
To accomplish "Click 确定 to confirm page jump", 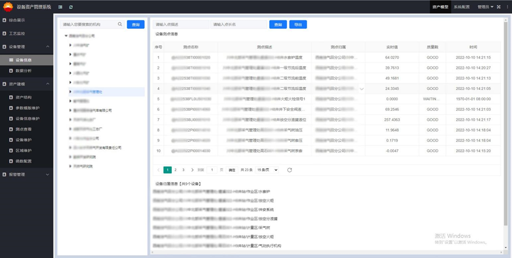I will click(x=232, y=170).
